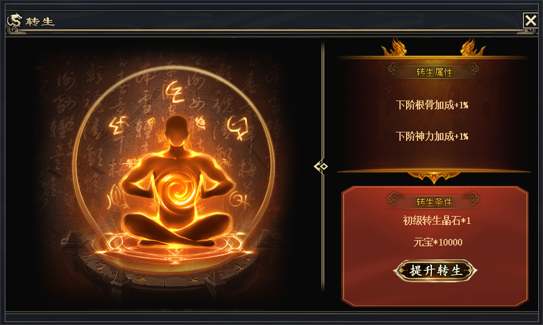Click the 提升转生 upgrade button
543x325 pixels.
(x=435, y=270)
